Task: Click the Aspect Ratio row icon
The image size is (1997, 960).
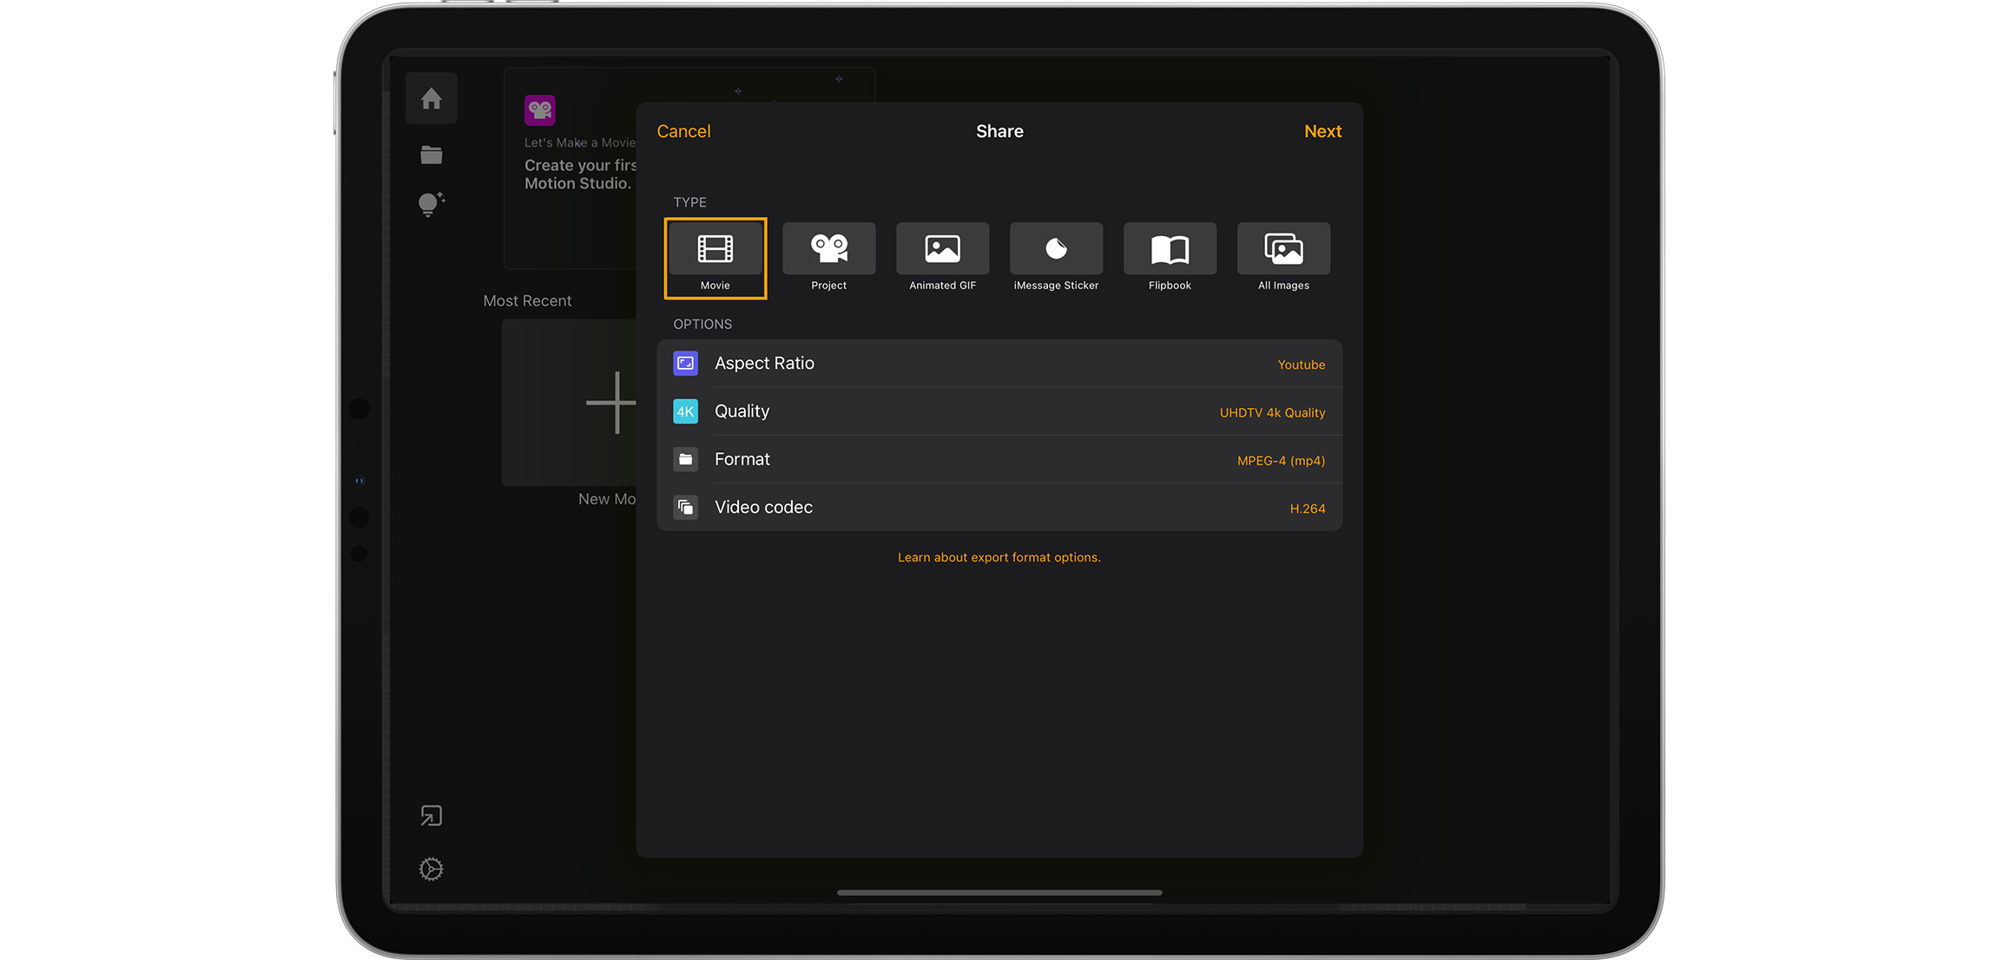Action: (x=686, y=363)
